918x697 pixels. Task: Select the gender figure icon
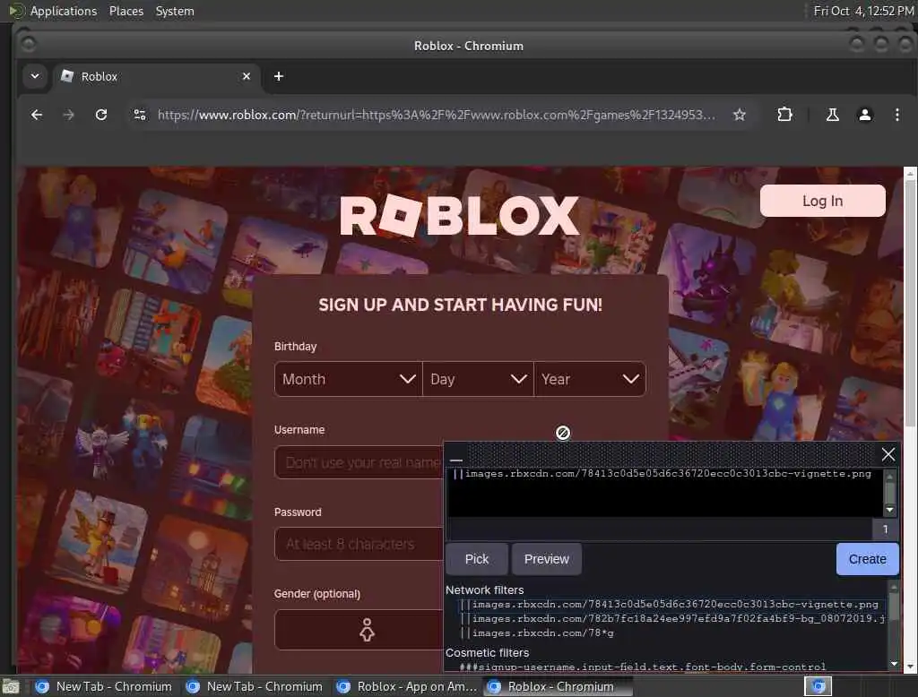click(x=367, y=630)
